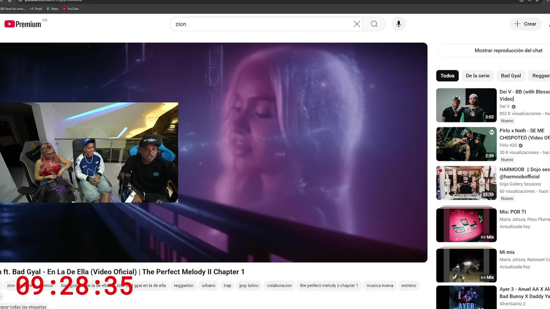Open the YouTube bookmark in the bookmarks bar
This screenshot has height=309, width=550.
point(70,9)
